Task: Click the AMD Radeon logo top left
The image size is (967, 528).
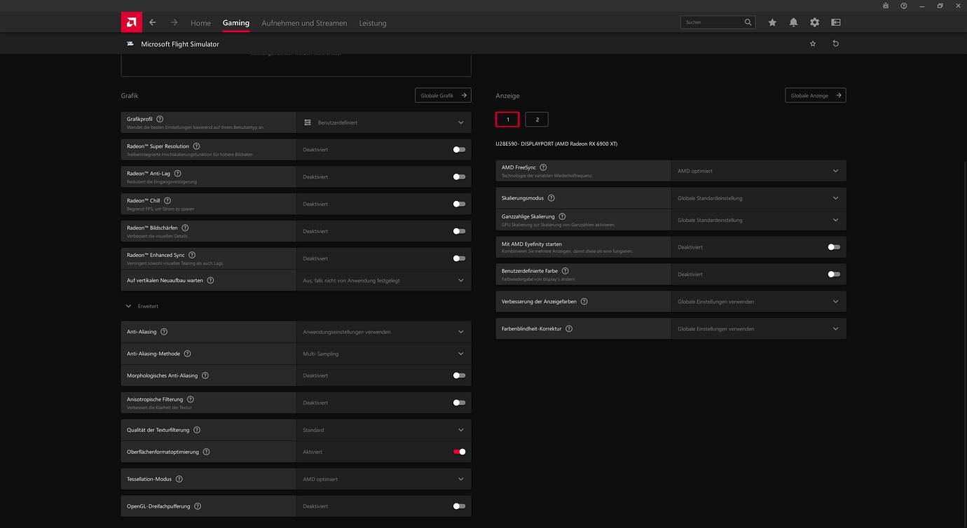Action: (131, 22)
